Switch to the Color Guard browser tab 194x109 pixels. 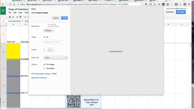point(64,1)
